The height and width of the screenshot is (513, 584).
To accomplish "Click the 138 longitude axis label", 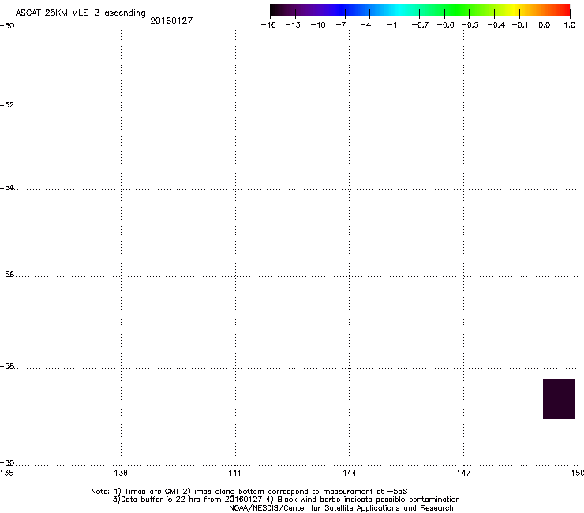I will click(121, 473).
